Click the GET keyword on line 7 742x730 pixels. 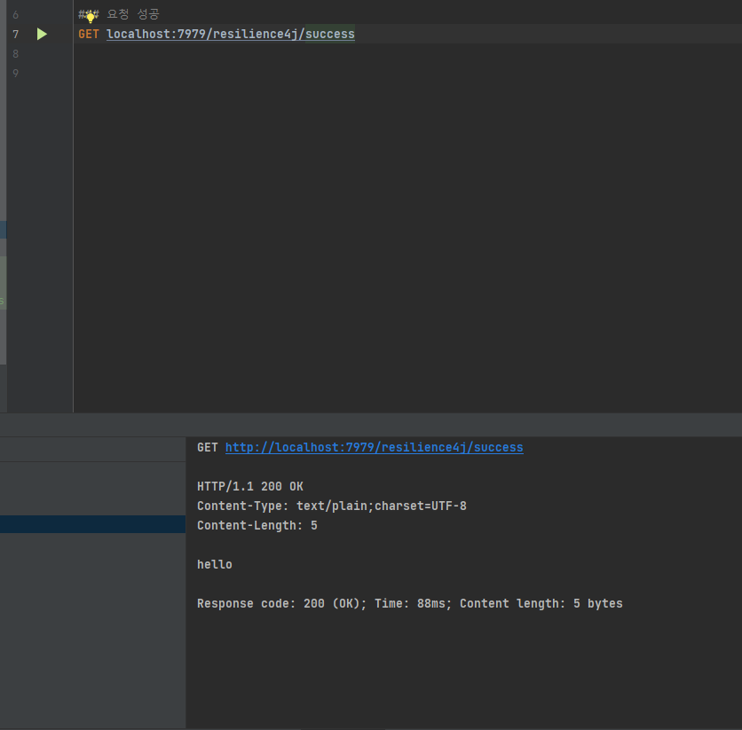click(x=89, y=34)
